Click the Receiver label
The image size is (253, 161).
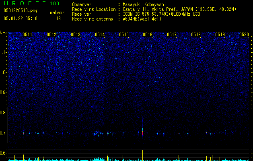click(82, 14)
